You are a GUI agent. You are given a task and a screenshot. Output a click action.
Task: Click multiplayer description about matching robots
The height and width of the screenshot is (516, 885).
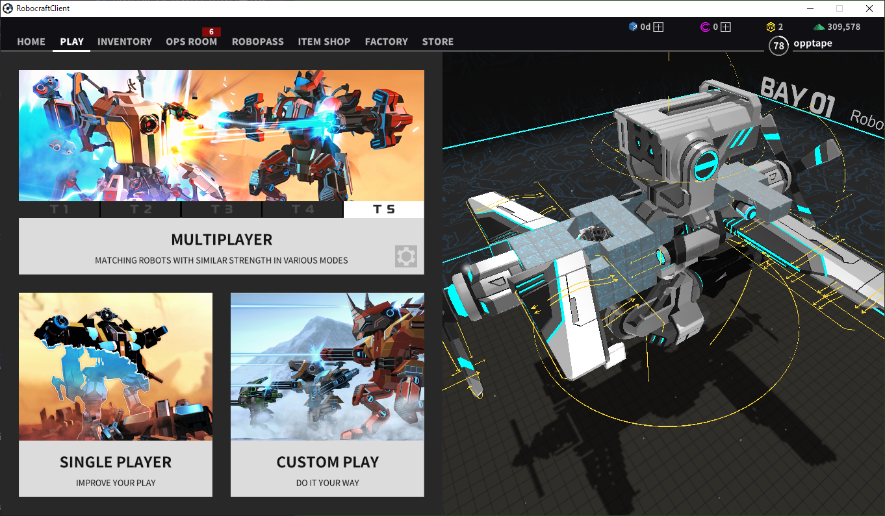pyautogui.click(x=222, y=260)
